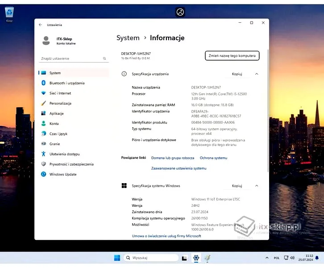The width and height of the screenshot is (324, 268).
Task: Click the info icon beside Specyfikacja urządzenia
Action: [124, 74]
